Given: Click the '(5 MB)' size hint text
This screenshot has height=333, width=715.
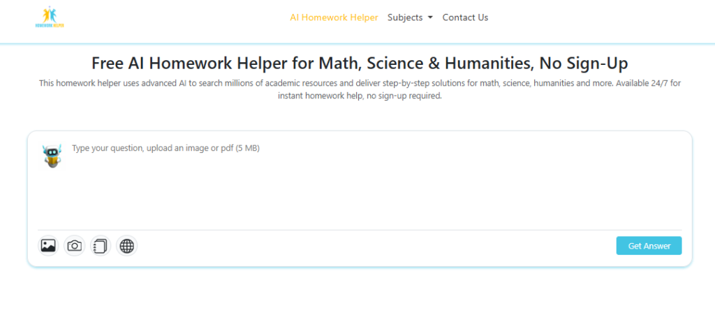Looking at the screenshot, I should [247, 148].
